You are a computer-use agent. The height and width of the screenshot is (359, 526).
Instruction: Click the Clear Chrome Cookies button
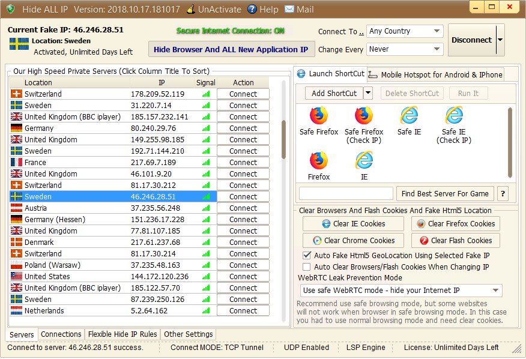(353, 241)
